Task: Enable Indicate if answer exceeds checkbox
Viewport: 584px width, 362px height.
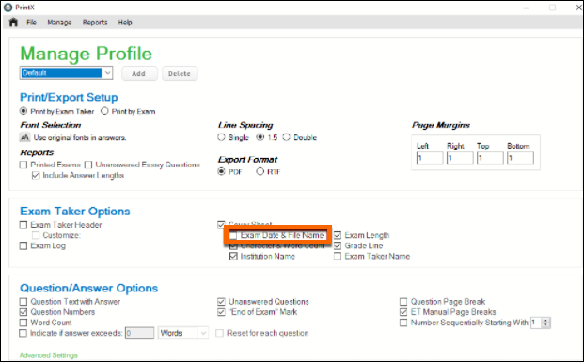Action: point(24,333)
